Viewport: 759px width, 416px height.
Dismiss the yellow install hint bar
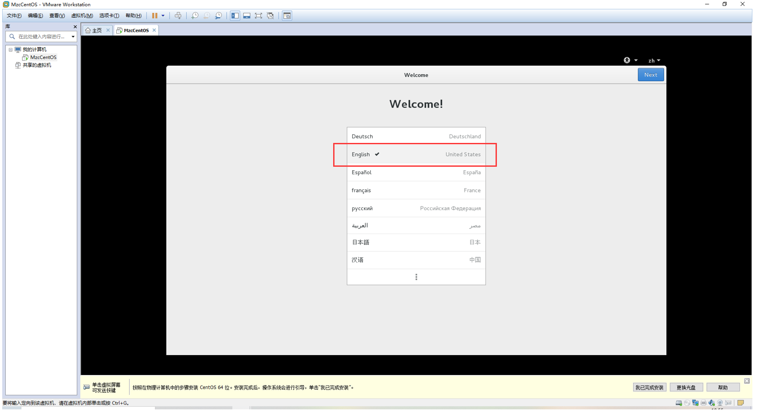(x=747, y=382)
